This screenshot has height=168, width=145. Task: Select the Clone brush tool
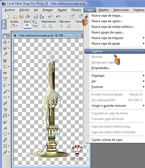(x=5, y=85)
